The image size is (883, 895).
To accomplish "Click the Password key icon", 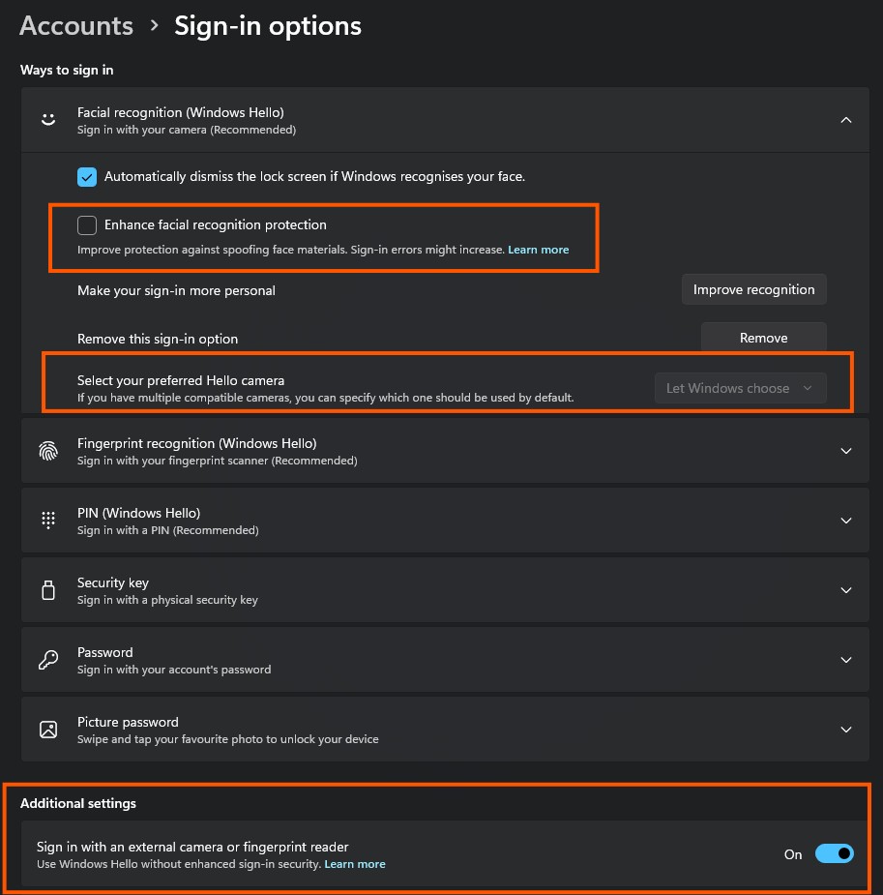I will pos(47,660).
